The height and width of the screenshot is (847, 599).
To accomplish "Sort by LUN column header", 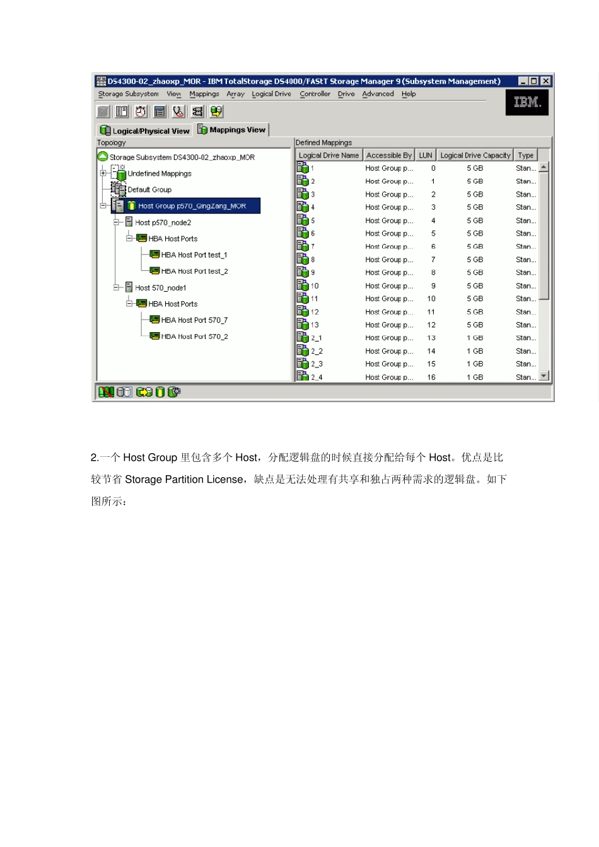I will click(426, 155).
